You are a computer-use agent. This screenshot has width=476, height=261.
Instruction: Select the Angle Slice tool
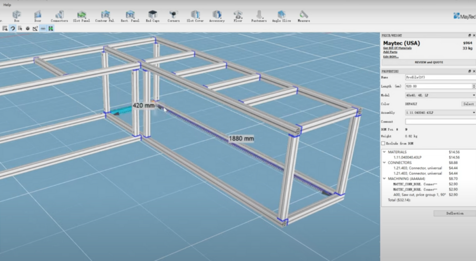point(281,16)
